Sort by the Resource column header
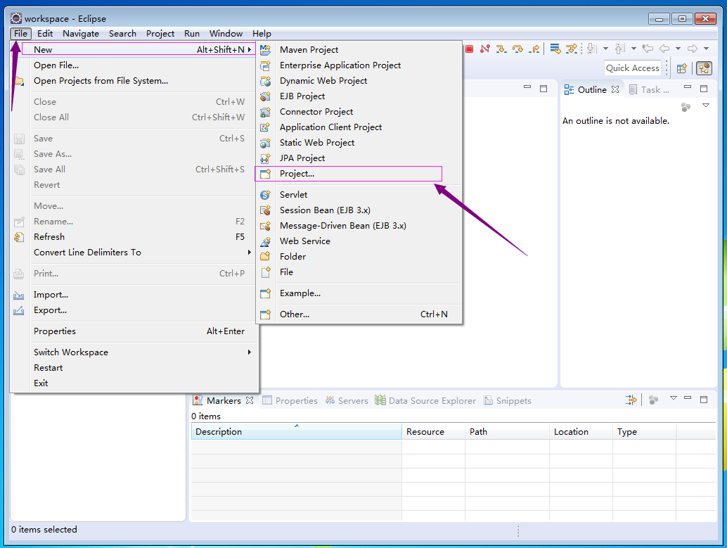The image size is (727, 548). [x=433, y=431]
